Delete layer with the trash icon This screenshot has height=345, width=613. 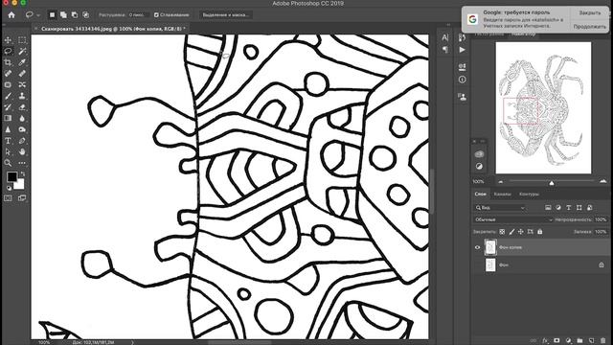[602, 341]
